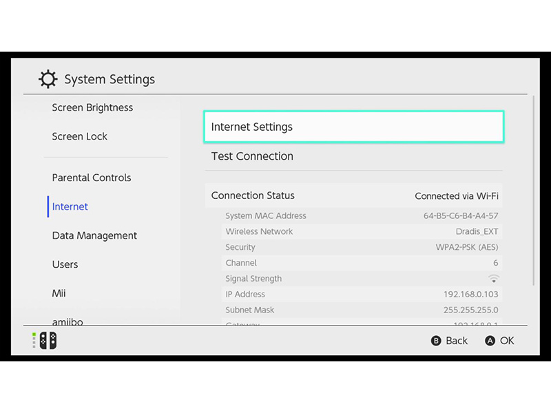Click network name Dradis_EXT
The image size is (551, 413).
pos(477,231)
